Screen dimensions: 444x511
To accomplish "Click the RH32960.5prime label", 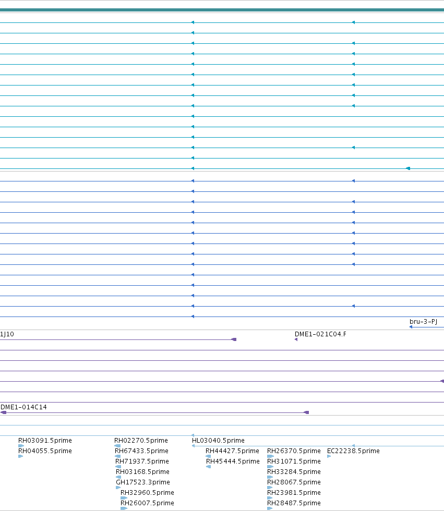I will pos(147,492).
